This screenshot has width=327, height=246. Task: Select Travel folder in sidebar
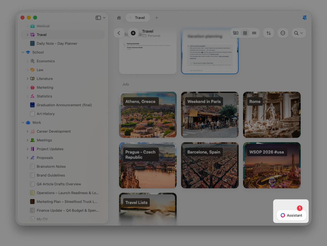[x=63, y=35]
